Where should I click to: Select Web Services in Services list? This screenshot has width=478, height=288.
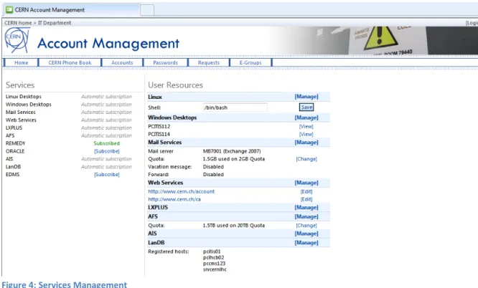click(21, 120)
